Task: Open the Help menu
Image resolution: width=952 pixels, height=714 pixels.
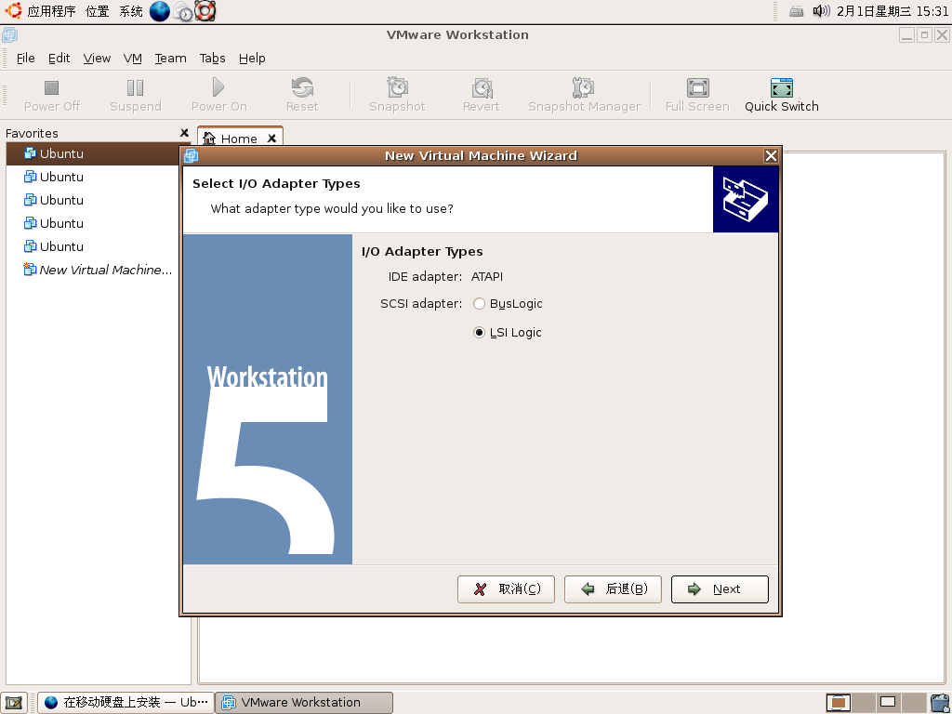Action: [252, 59]
